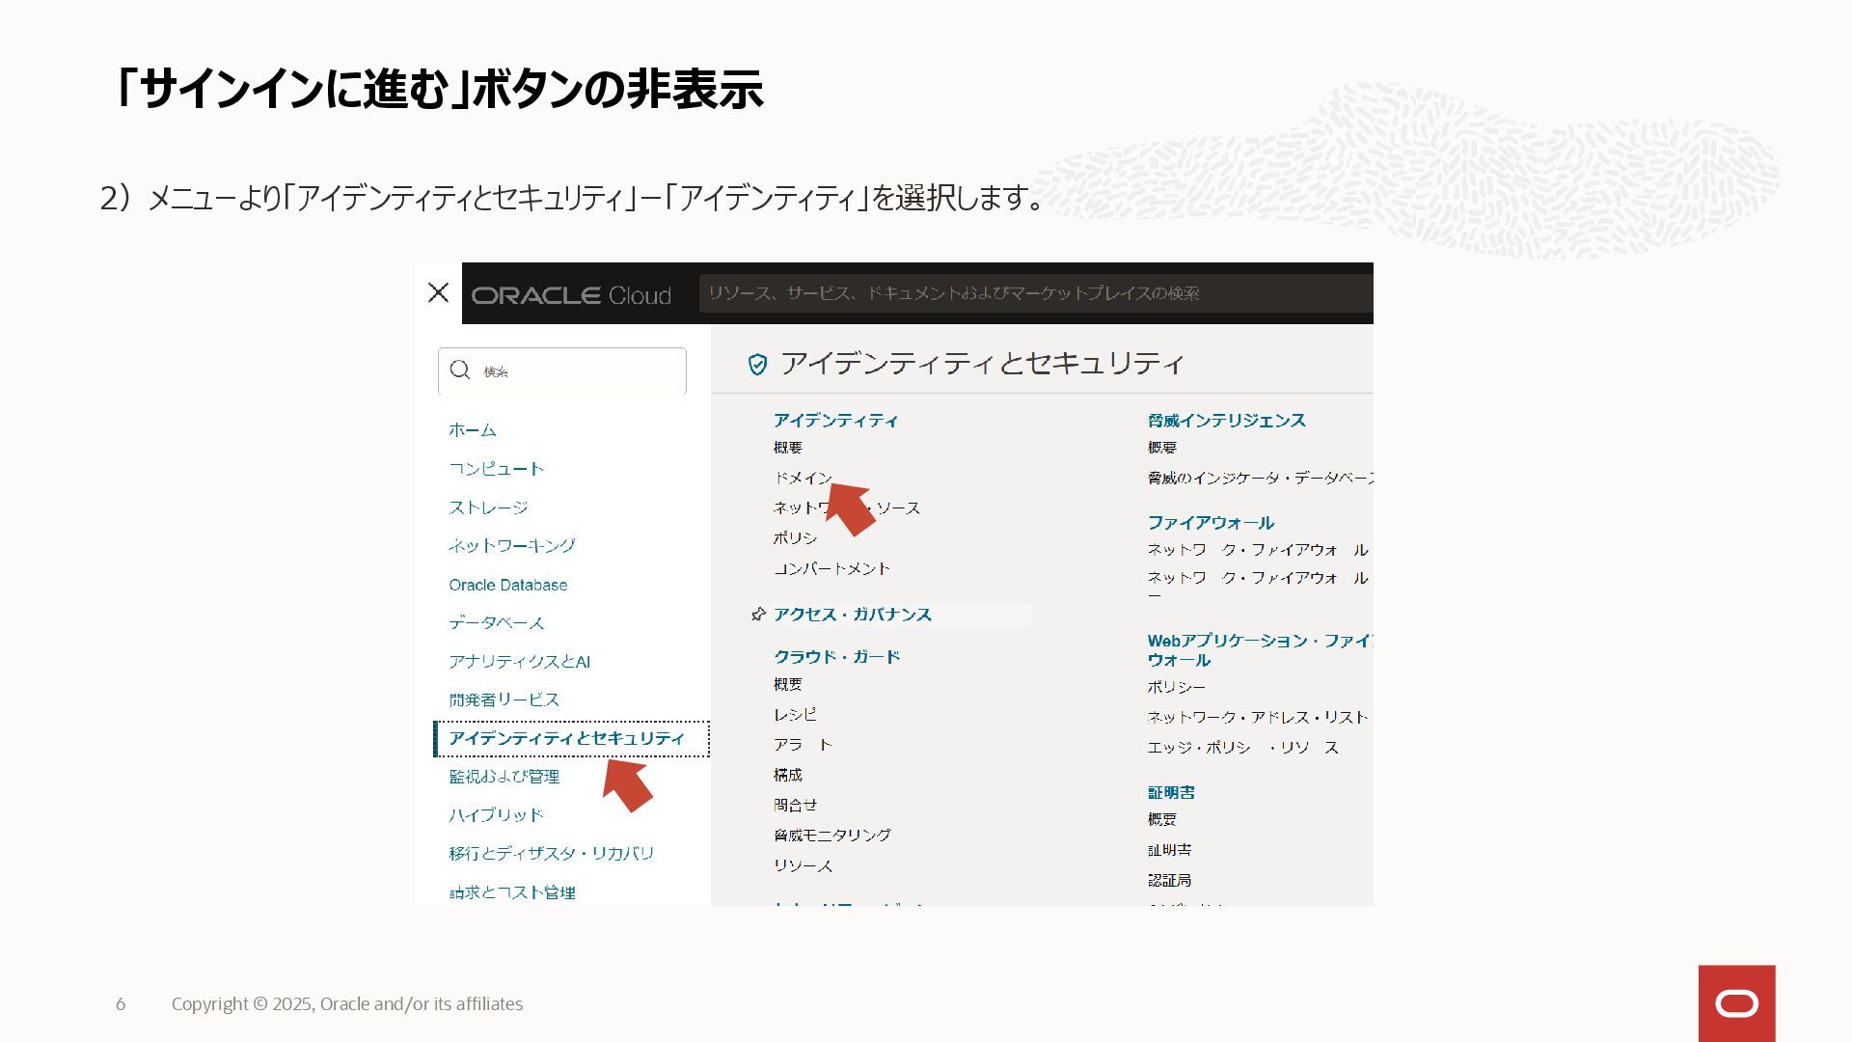
Task: Open 問合せ under クラウド・ガード
Action: pyautogui.click(x=796, y=805)
